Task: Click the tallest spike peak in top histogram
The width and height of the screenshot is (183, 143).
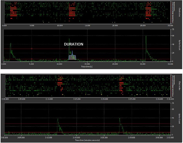Action: [146, 37]
